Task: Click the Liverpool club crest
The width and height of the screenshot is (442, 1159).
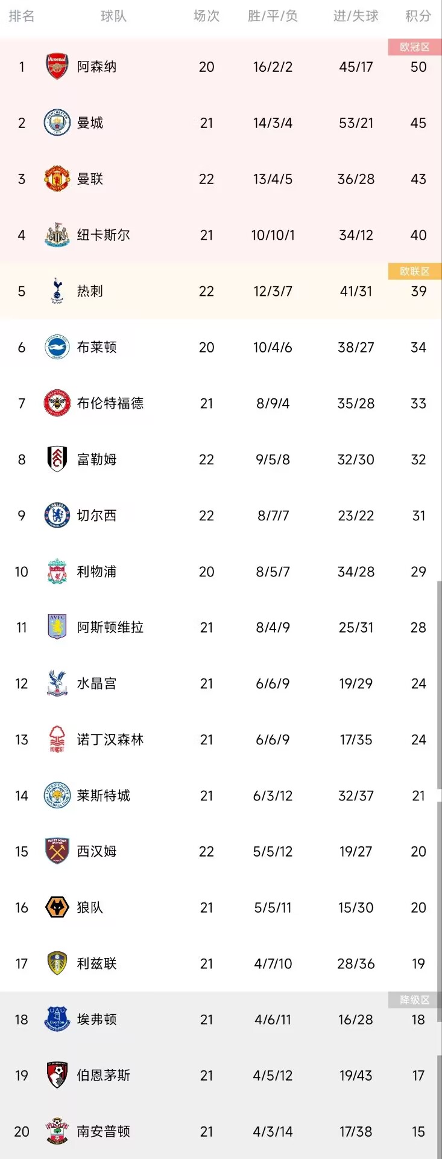Action: pyautogui.click(x=57, y=571)
